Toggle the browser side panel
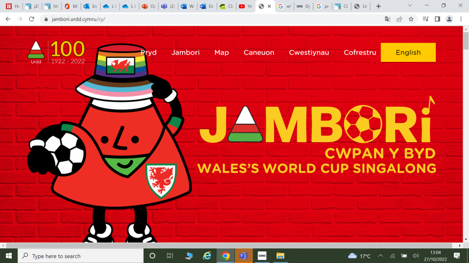 pyautogui.click(x=437, y=19)
